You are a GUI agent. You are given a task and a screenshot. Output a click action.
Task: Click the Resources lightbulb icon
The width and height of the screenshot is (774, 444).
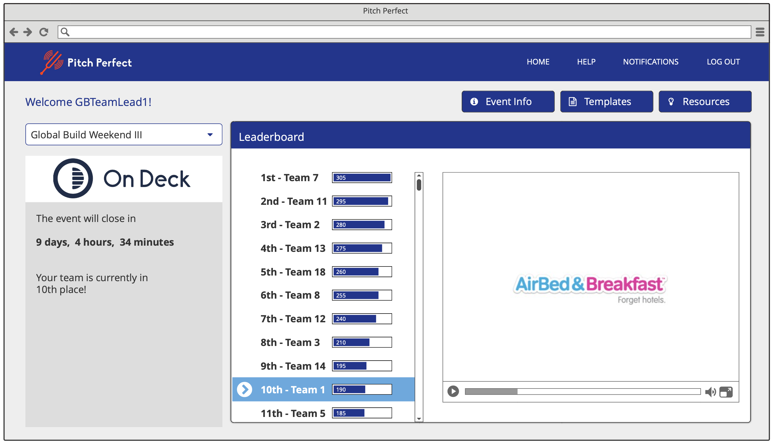click(x=671, y=101)
